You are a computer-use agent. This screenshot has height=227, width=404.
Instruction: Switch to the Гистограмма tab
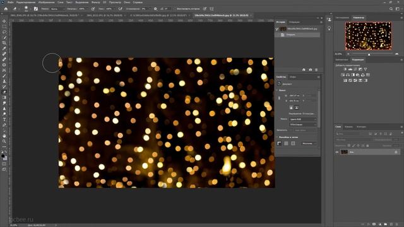pyautogui.click(x=342, y=18)
